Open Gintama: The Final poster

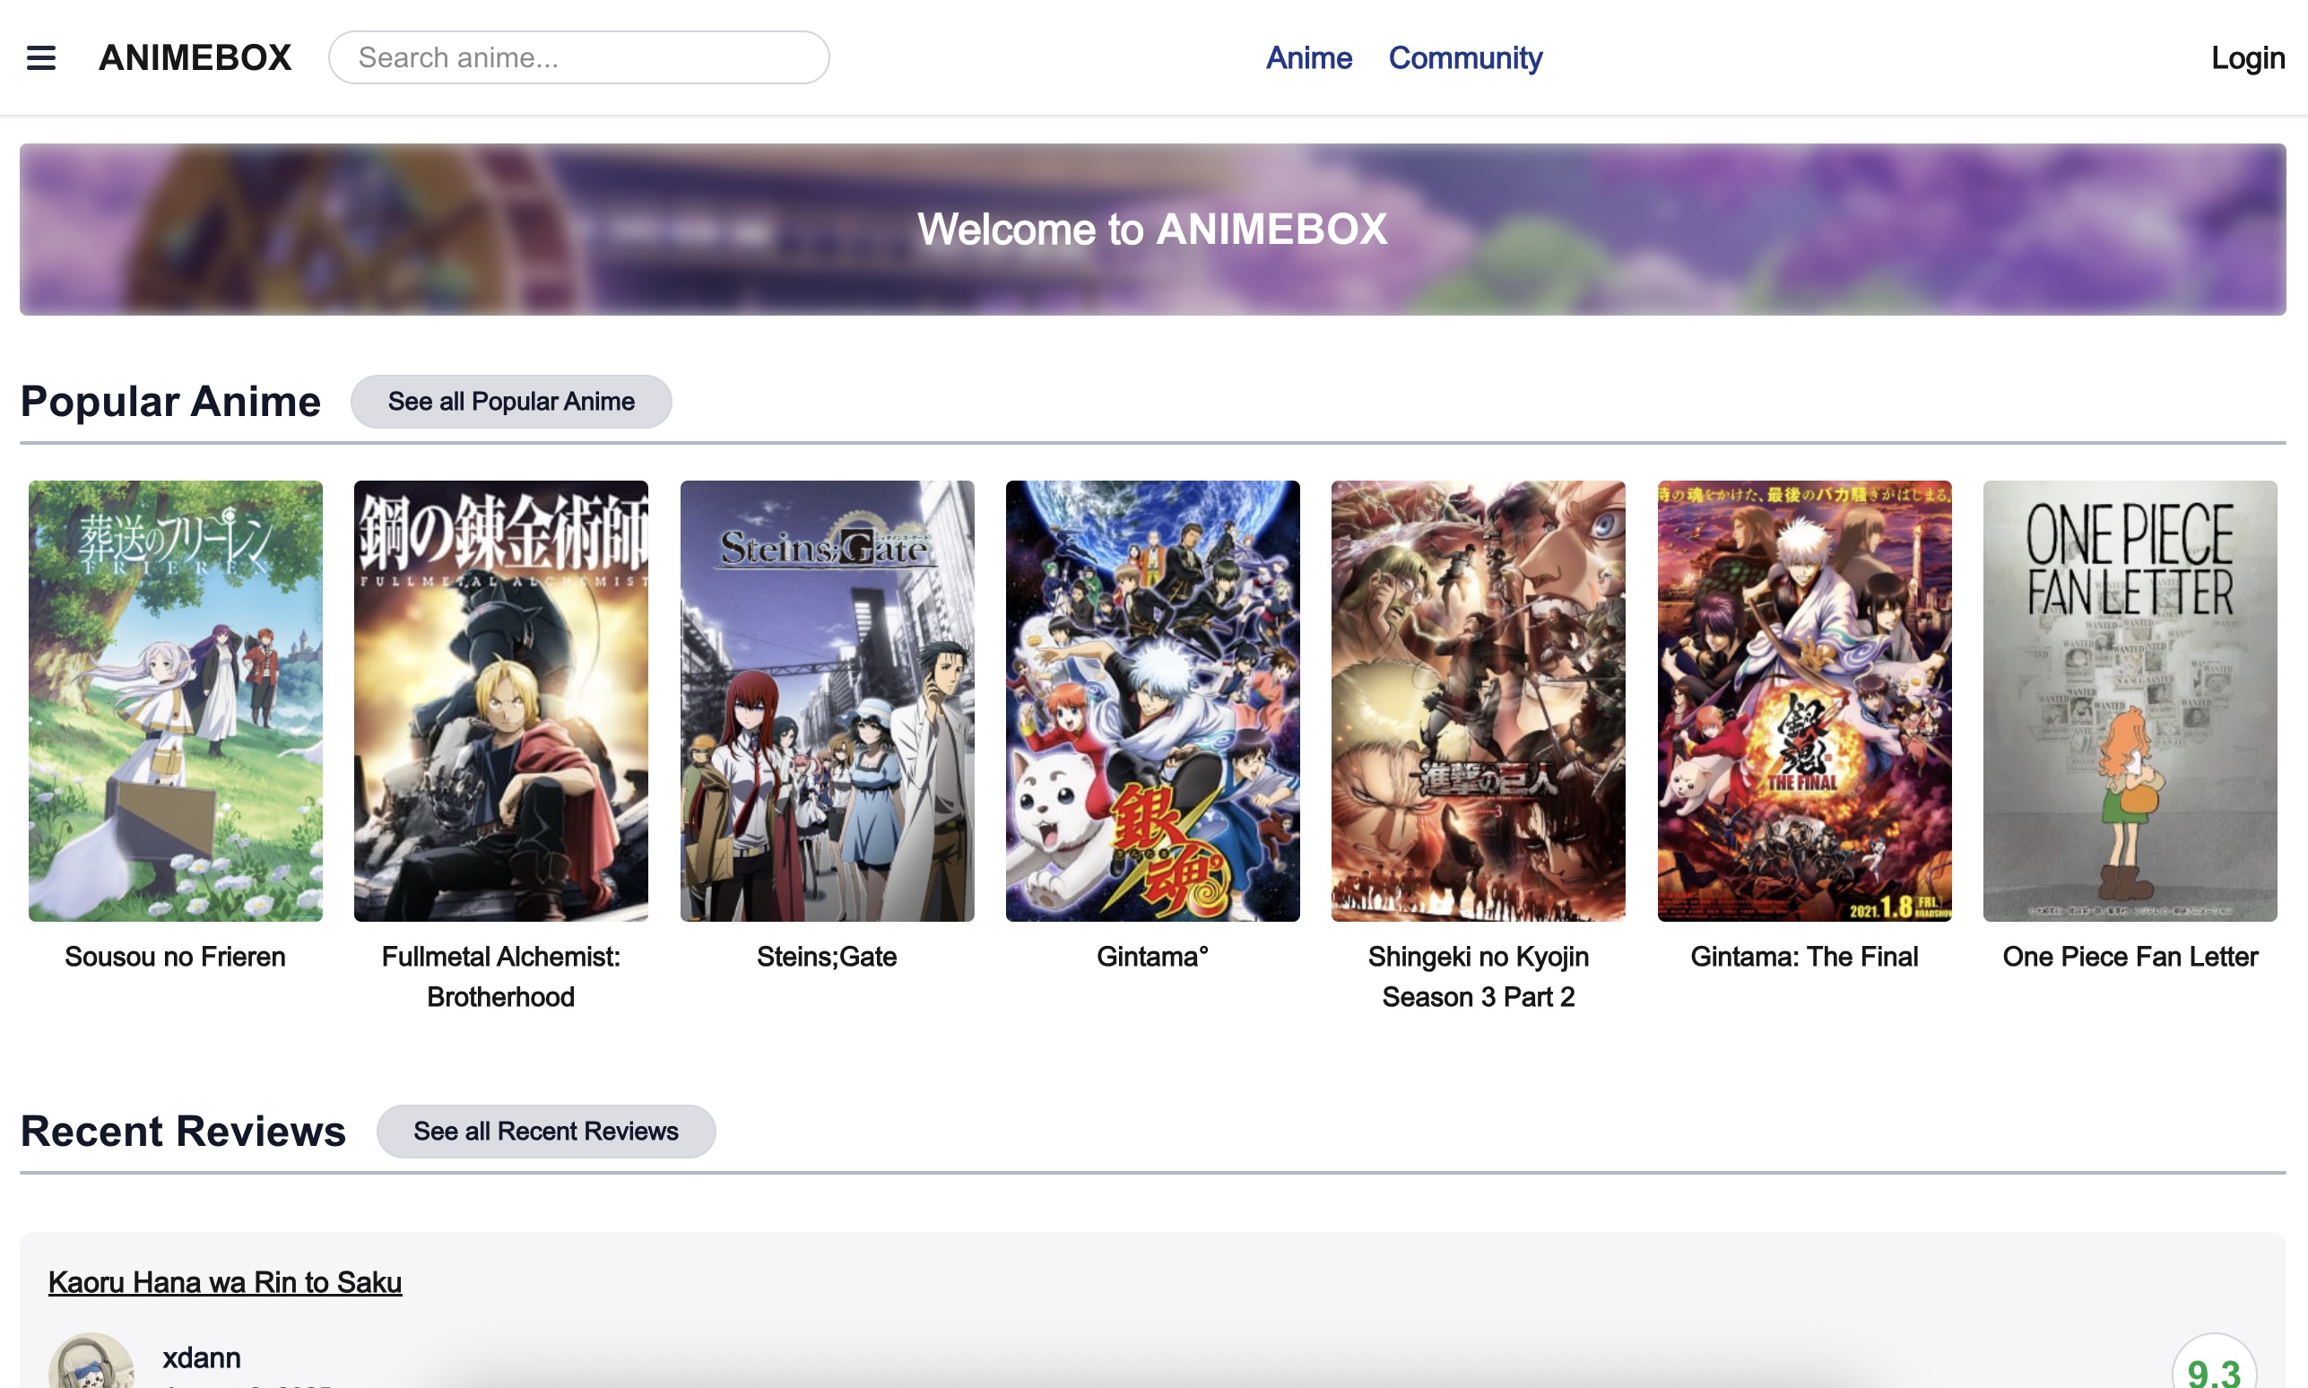[1804, 700]
